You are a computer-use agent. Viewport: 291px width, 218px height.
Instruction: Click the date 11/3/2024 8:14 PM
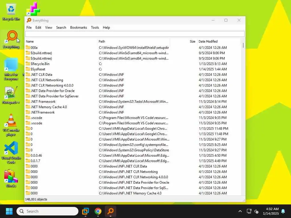pos(213,101)
